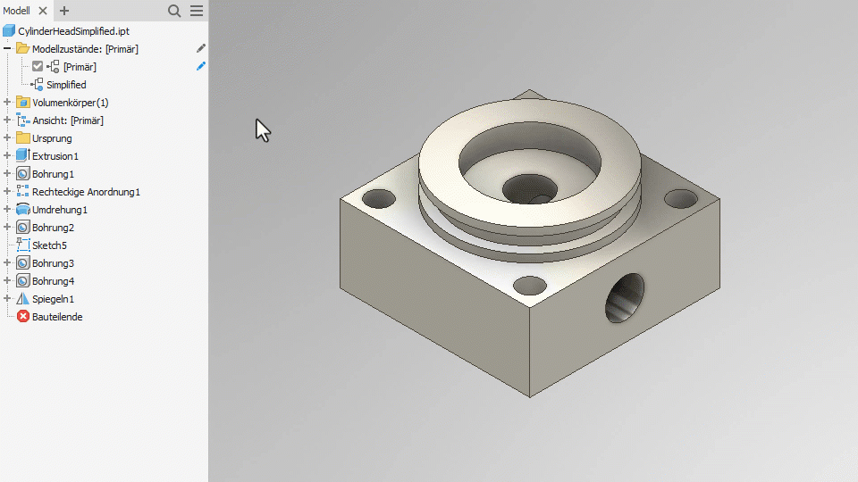
Task: Collapse the Modellzustände node
Action: [x=7, y=48]
